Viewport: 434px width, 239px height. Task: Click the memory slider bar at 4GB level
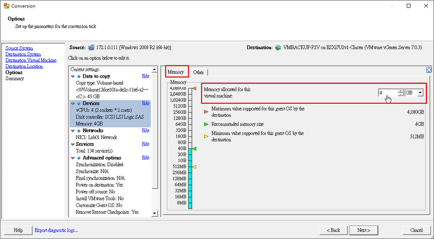coord(190,149)
